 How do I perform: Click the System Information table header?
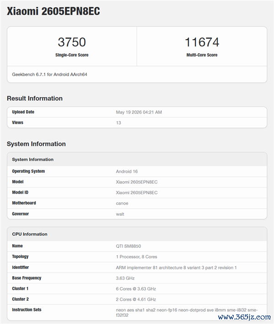pyautogui.click(x=33, y=159)
